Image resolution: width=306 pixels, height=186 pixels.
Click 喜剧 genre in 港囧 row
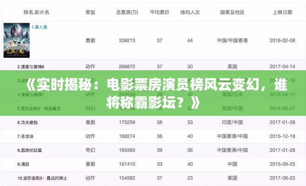point(90,164)
